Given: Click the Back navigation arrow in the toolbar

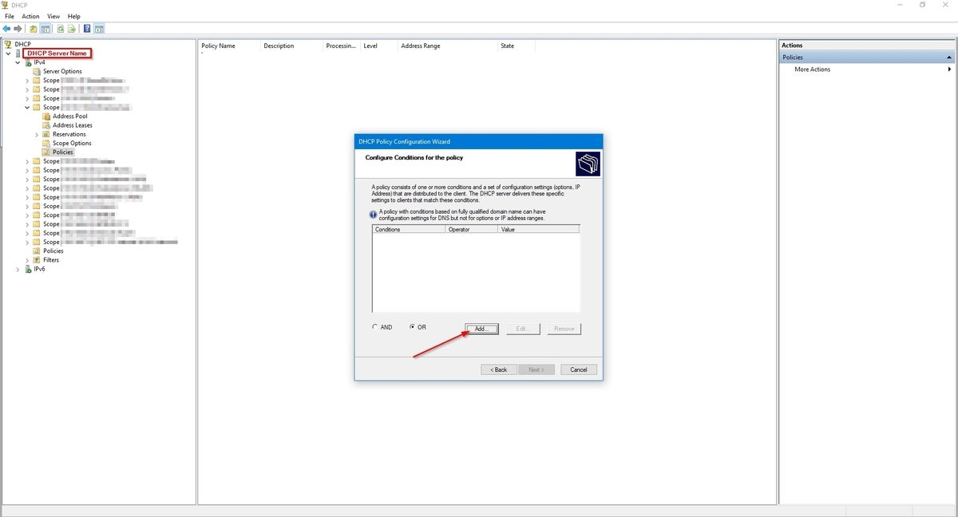Looking at the screenshot, I should 6,29.
